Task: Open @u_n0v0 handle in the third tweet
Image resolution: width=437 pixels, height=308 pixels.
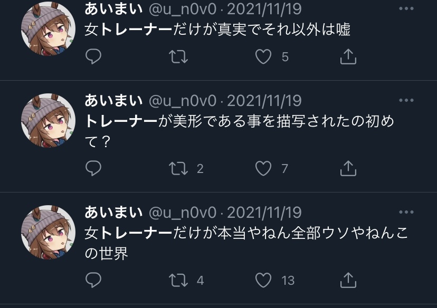Action: [x=183, y=213]
